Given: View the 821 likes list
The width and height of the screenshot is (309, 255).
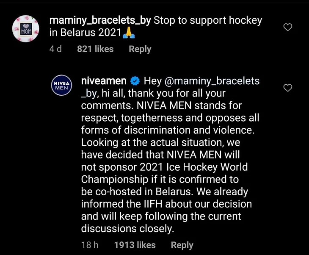Looking at the screenshot, I should click(95, 49).
